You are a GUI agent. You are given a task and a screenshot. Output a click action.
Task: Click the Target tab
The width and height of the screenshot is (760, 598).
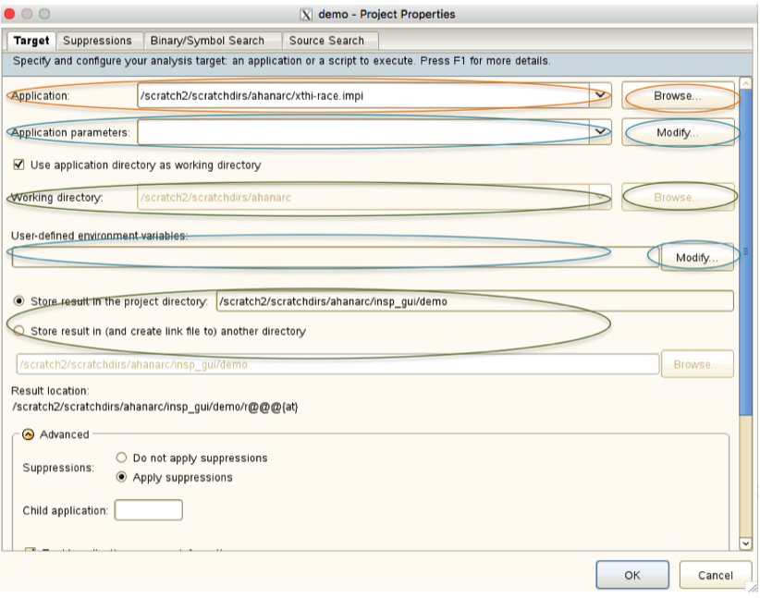[x=31, y=41]
